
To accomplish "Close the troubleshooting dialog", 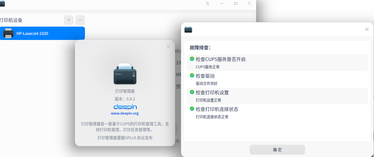I will (x=367, y=29).
